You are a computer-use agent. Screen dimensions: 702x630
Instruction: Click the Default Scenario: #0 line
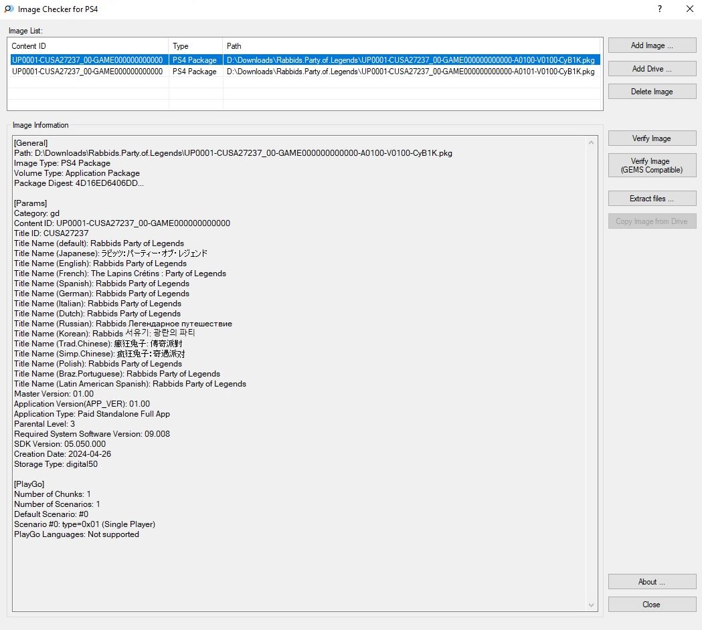(x=51, y=514)
